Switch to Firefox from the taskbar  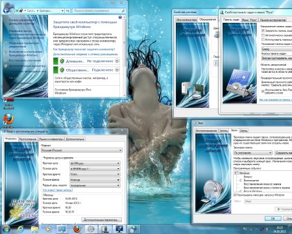pos(77,229)
